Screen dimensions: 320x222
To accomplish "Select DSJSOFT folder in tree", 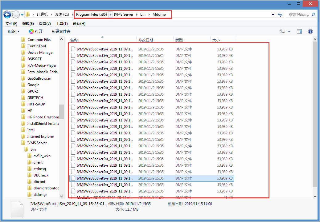I will click(35, 59).
